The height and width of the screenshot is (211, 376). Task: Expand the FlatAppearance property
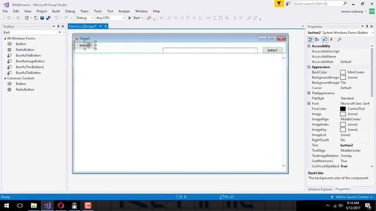(x=309, y=93)
